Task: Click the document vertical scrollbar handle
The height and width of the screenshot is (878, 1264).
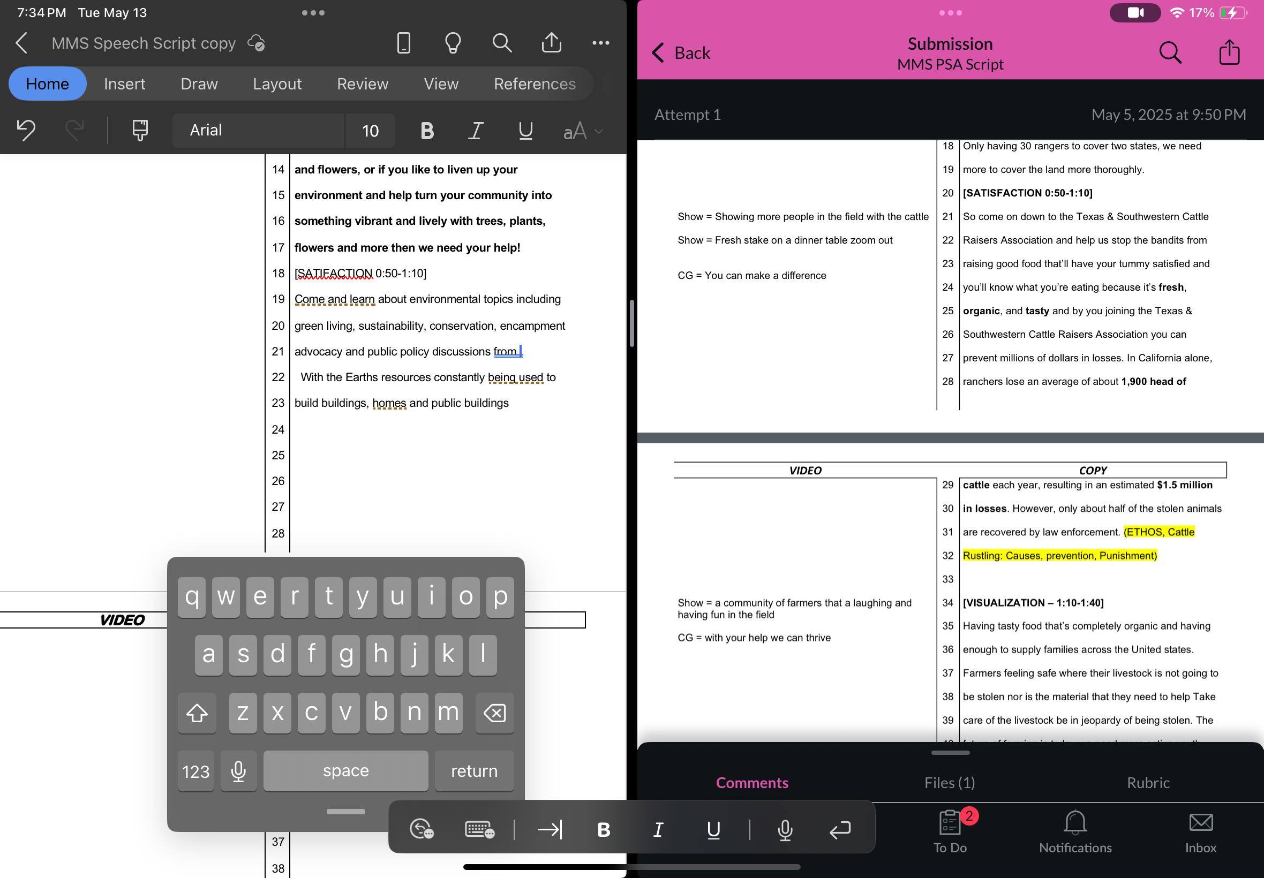Action: pos(631,323)
